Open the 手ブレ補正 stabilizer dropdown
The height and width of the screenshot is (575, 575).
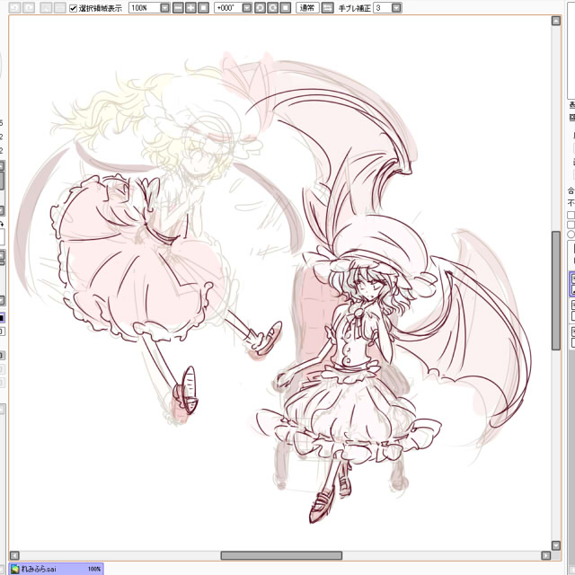396,8
